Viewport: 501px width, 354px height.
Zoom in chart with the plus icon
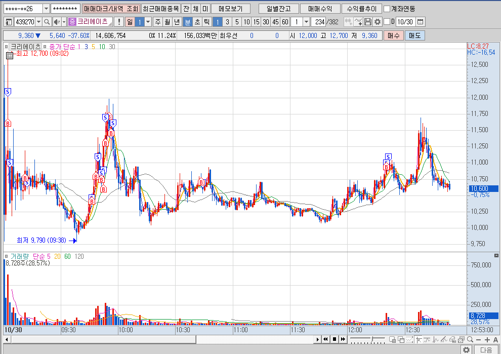click(x=487, y=340)
